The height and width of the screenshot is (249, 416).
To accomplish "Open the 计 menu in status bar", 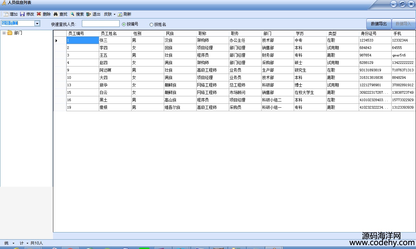I will point(24,243).
